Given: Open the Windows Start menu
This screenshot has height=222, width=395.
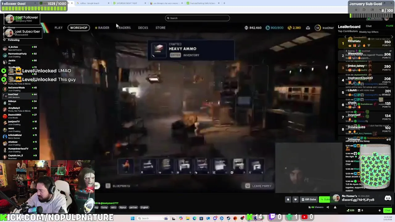Looking at the screenshot, I should point(133,218).
